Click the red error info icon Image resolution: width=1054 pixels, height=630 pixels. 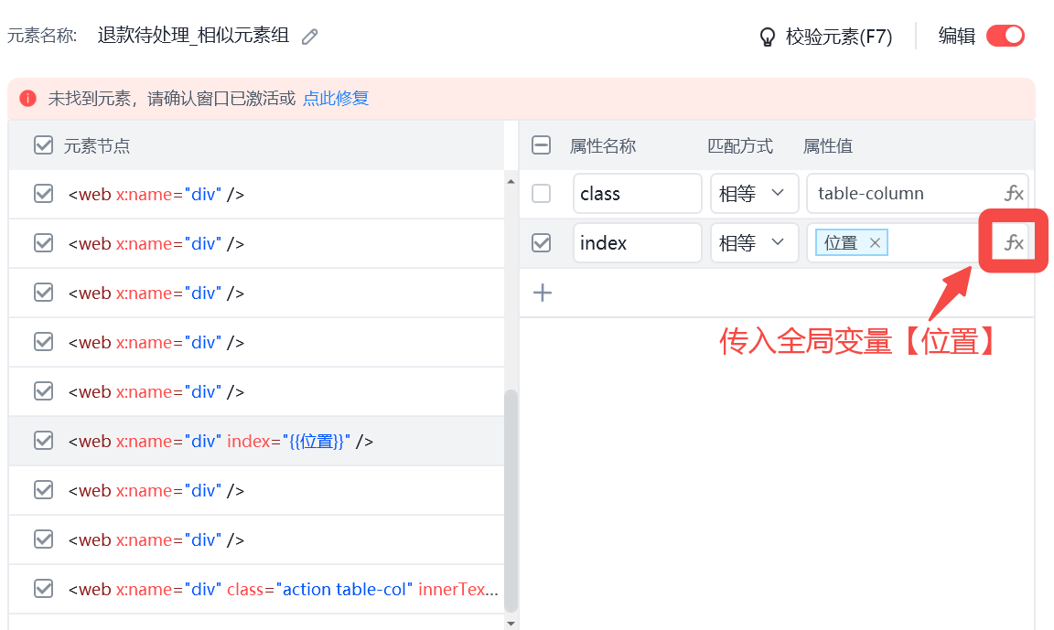click(28, 98)
